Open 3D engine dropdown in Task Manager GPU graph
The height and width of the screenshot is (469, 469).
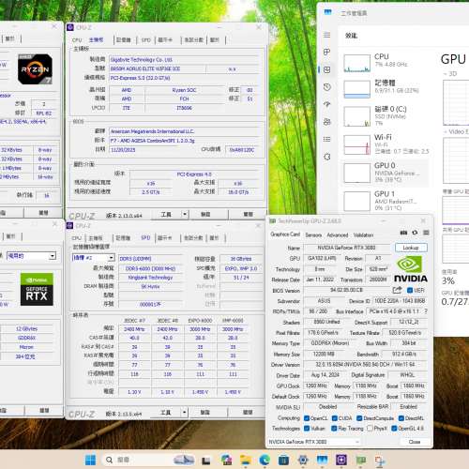coord(450,74)
